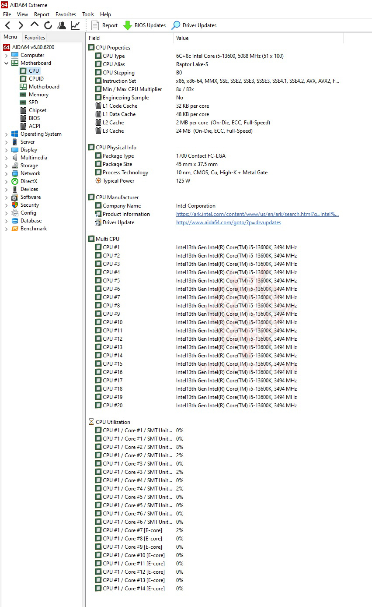This screenshot has width=372, height=607.
Task: Click the Report toolbar button
Action: point(104,25)
